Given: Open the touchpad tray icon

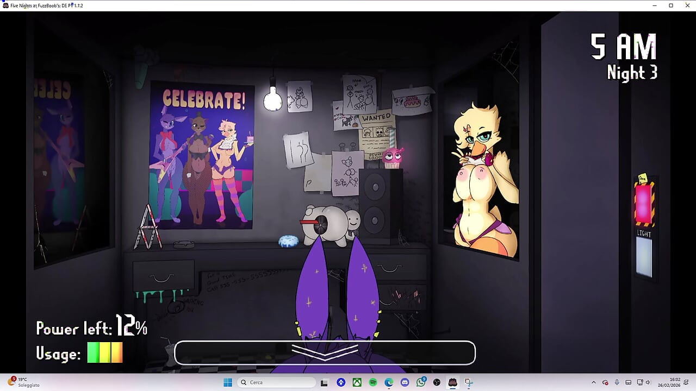Looking at the screenshot, I should 628,382.
